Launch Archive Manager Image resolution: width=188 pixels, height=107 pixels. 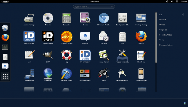click(x=29, y=19)
